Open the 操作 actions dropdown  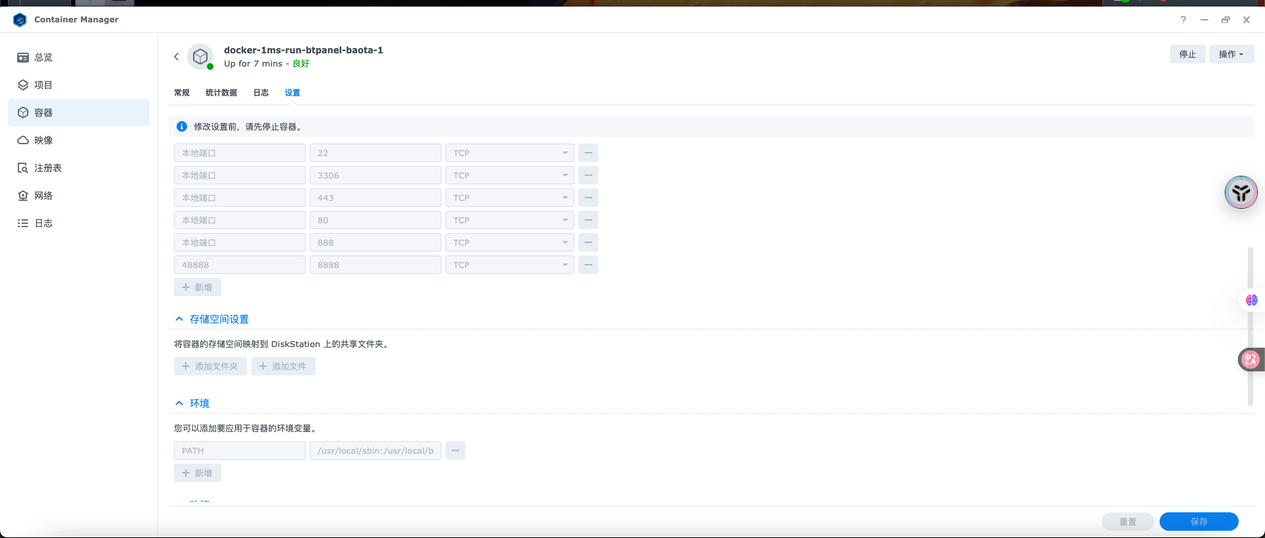click(x=1231, y=54)
